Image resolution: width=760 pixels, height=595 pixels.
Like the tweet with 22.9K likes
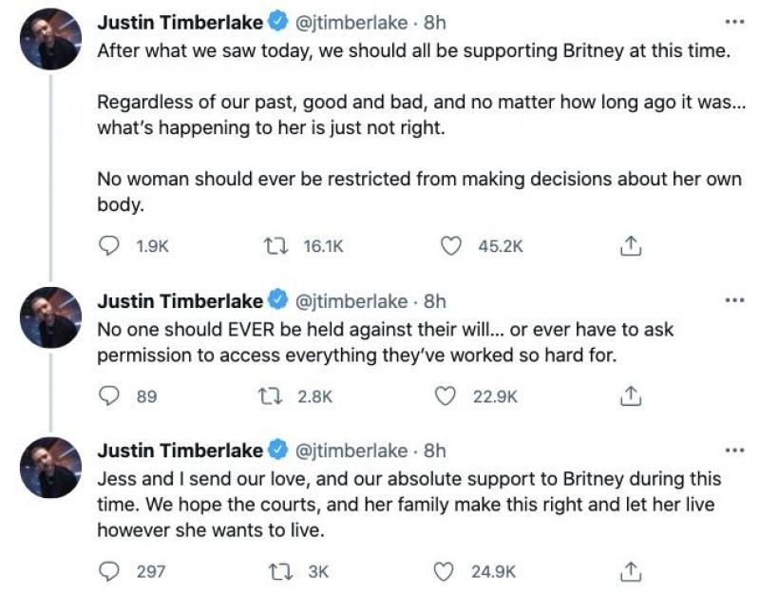coord(446,395)
